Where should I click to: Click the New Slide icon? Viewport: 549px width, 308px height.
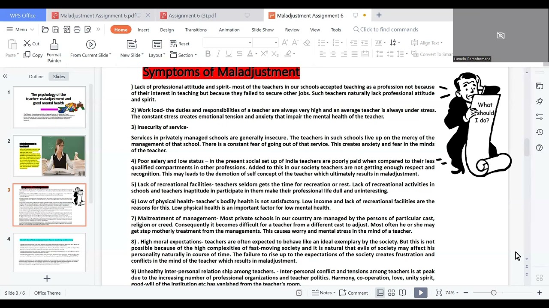tap(132, 44)
